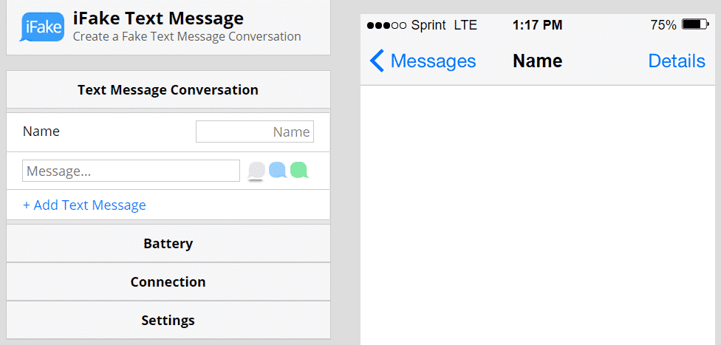Image resolution: width=721 pixels, height=345 pixels.
Task: Click the Add Text Message link
Action: [x=84, y=205]
